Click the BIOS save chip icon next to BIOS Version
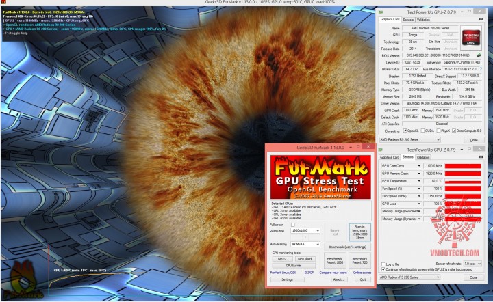Viewport: 493px width, 302px height. [x=479, y=55]
